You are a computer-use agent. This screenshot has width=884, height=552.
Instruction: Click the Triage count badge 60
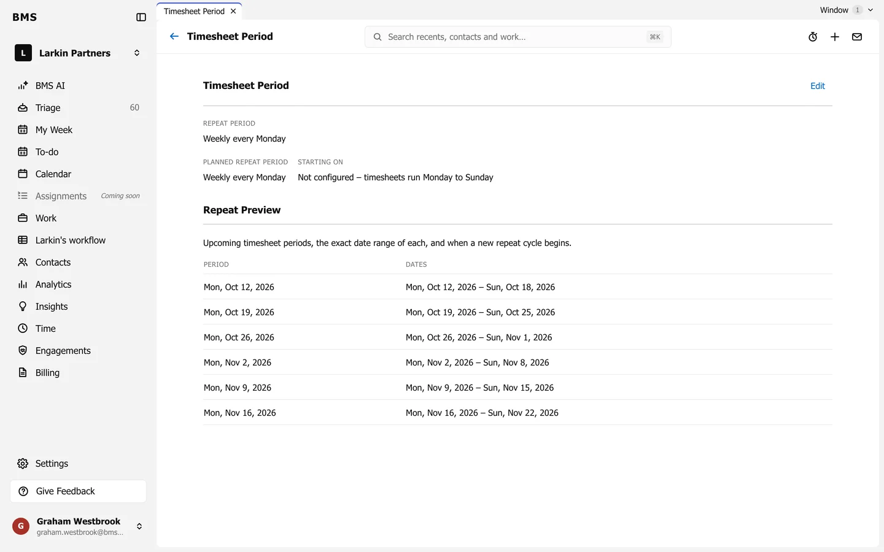tap(134, 107)
